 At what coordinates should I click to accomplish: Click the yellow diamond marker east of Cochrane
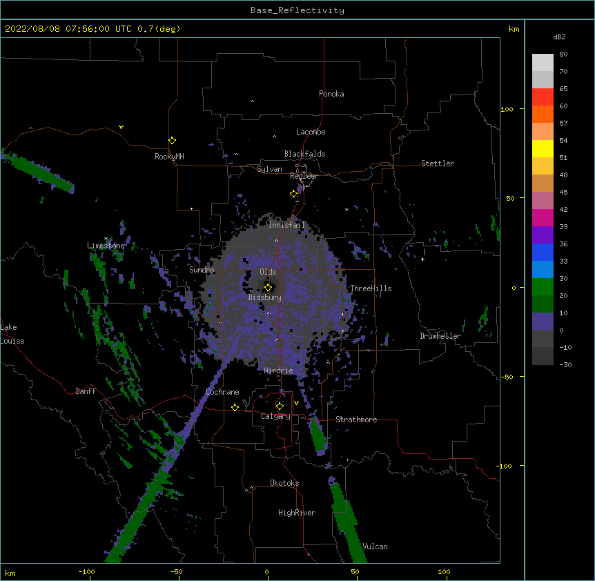(235, 407)
